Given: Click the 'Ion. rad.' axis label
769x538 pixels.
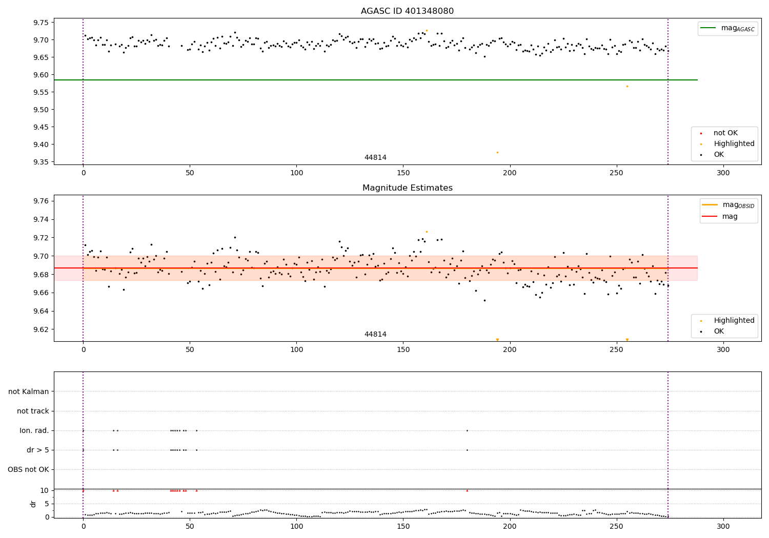Looking at the screenshot, I should 34,430.
